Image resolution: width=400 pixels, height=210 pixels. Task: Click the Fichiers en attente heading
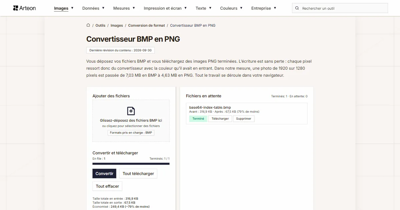pyautogui.click(x=204, y=96)
